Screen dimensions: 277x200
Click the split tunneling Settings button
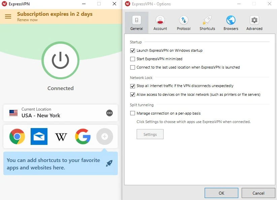150,134
